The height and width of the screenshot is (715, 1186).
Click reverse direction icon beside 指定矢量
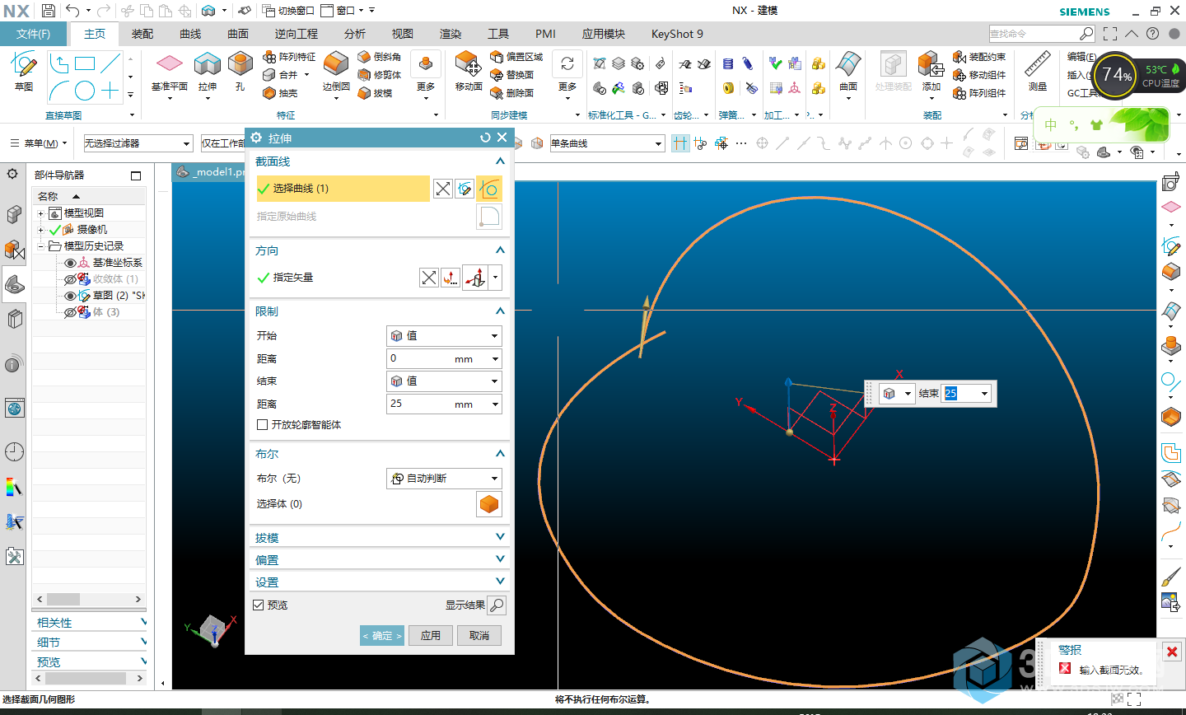pyautogui.click(x=428, y=278)
